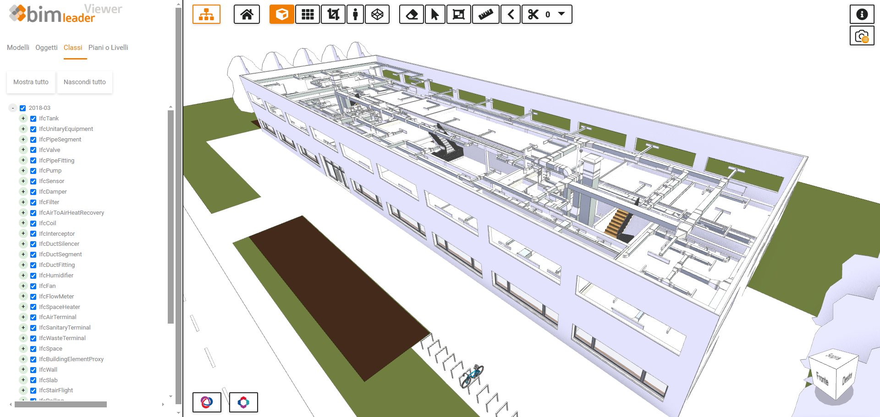Uncheck the IfcTank class checkbox
Image resolution: width=880 pixels, height=417 pixels.
[33, 119]
